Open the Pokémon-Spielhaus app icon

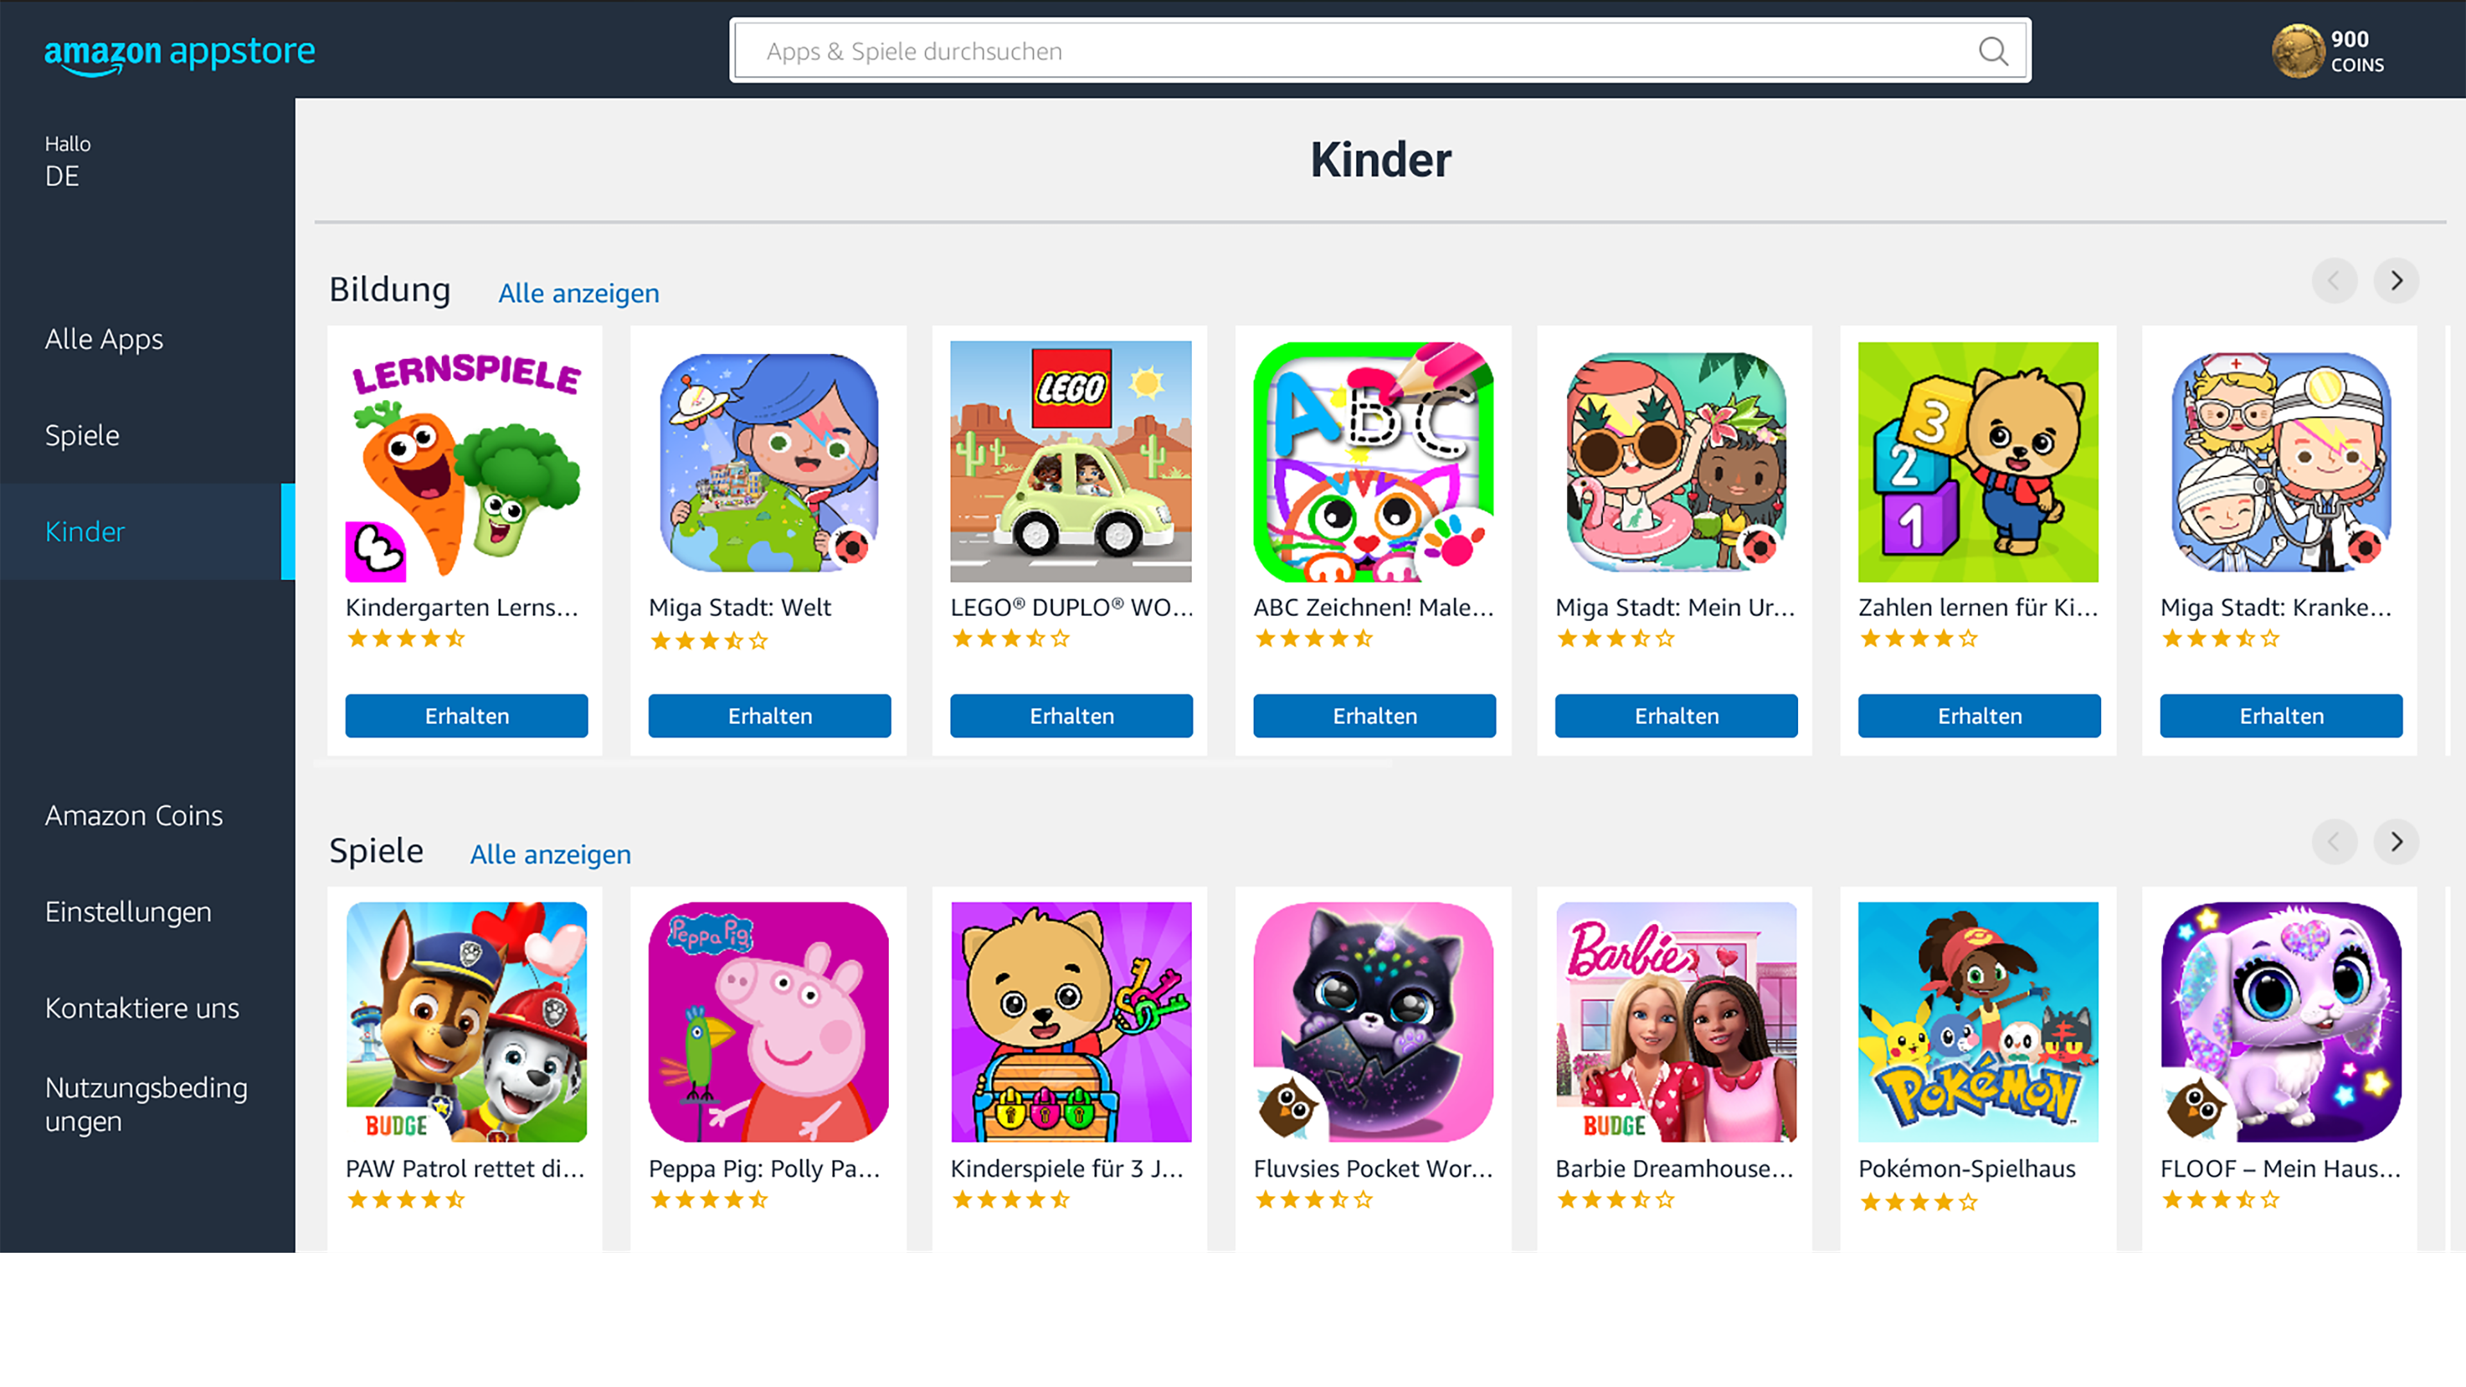pos(1978,1021)
